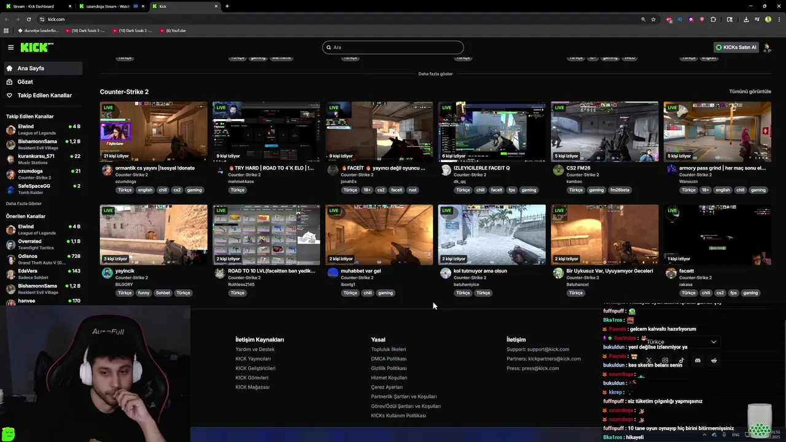Open X social icon in footer
The height and width of the screenshot is (442, 786).
click(648, 360)
